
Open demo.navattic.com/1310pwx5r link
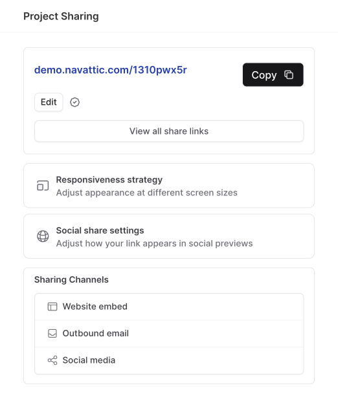(x=111, y=70)
